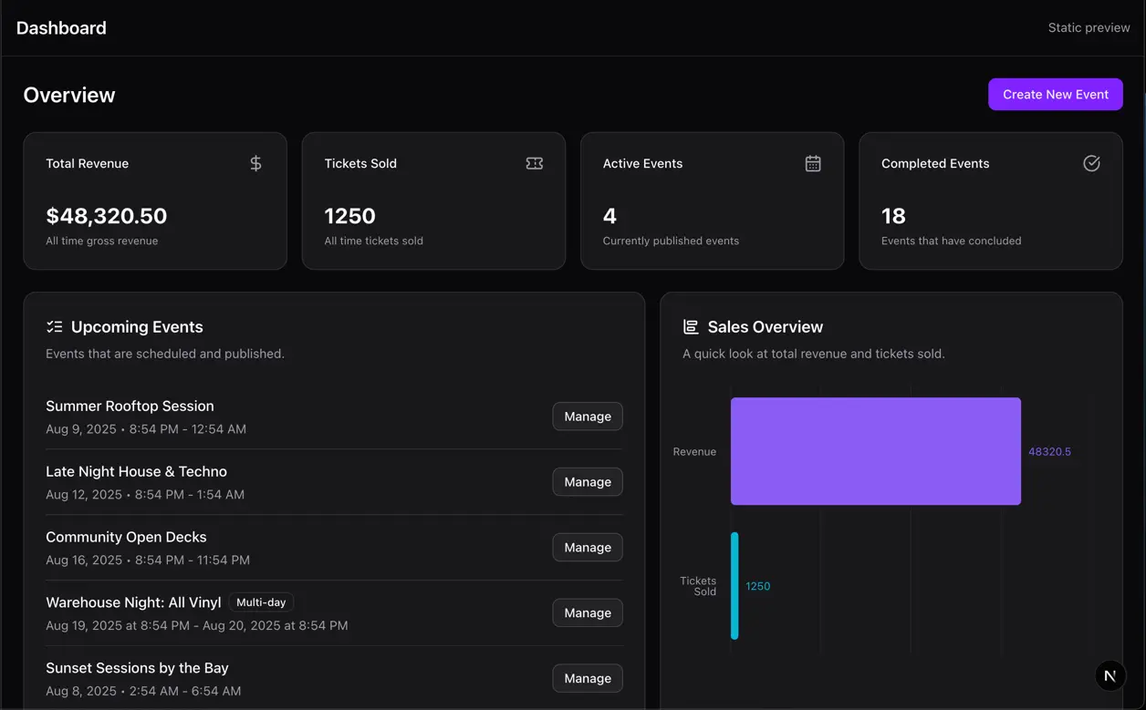Screen dimensions: 1146x710
Task: Click the dollar icon on Total Revenue card
Action: pyautogui.click(x=255, y=163)
